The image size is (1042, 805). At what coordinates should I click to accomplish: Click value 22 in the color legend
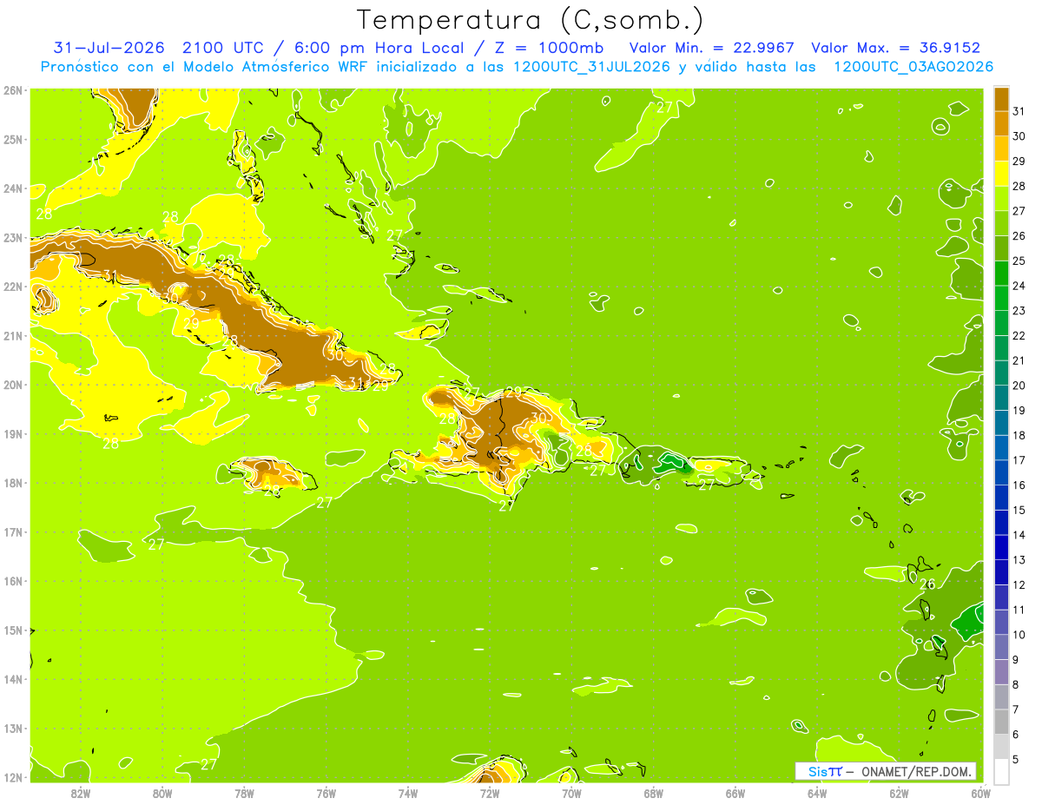click(x=1019, y=335)
